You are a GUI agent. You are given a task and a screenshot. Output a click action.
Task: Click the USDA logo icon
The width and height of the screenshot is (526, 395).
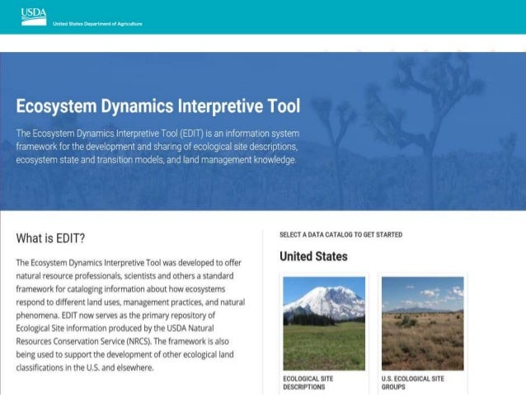tap(34, 16)
